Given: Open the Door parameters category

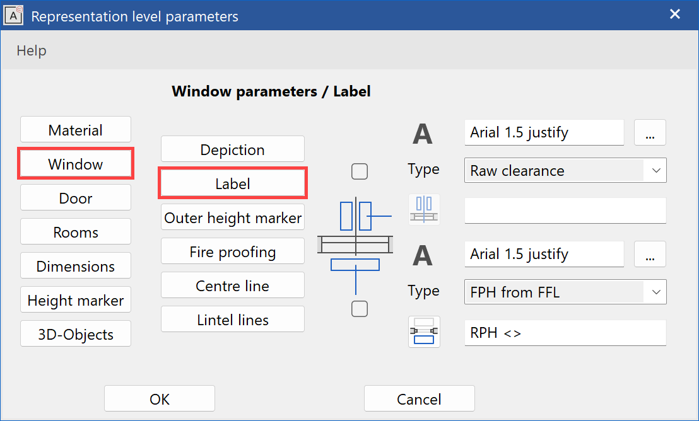Looking at the screenshot, I should (x=75, y=198).
